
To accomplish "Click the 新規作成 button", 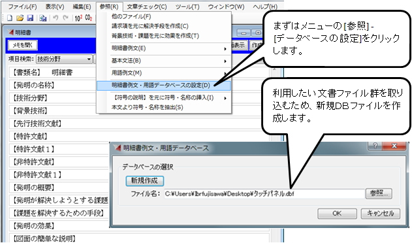I will coord(144,181).
